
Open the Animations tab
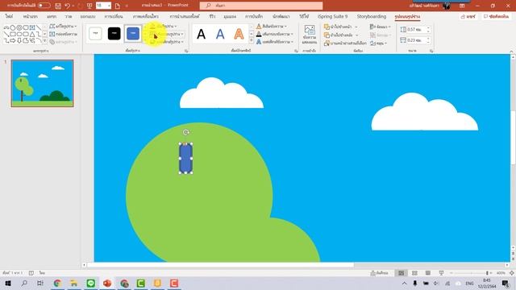click(145, 16)
